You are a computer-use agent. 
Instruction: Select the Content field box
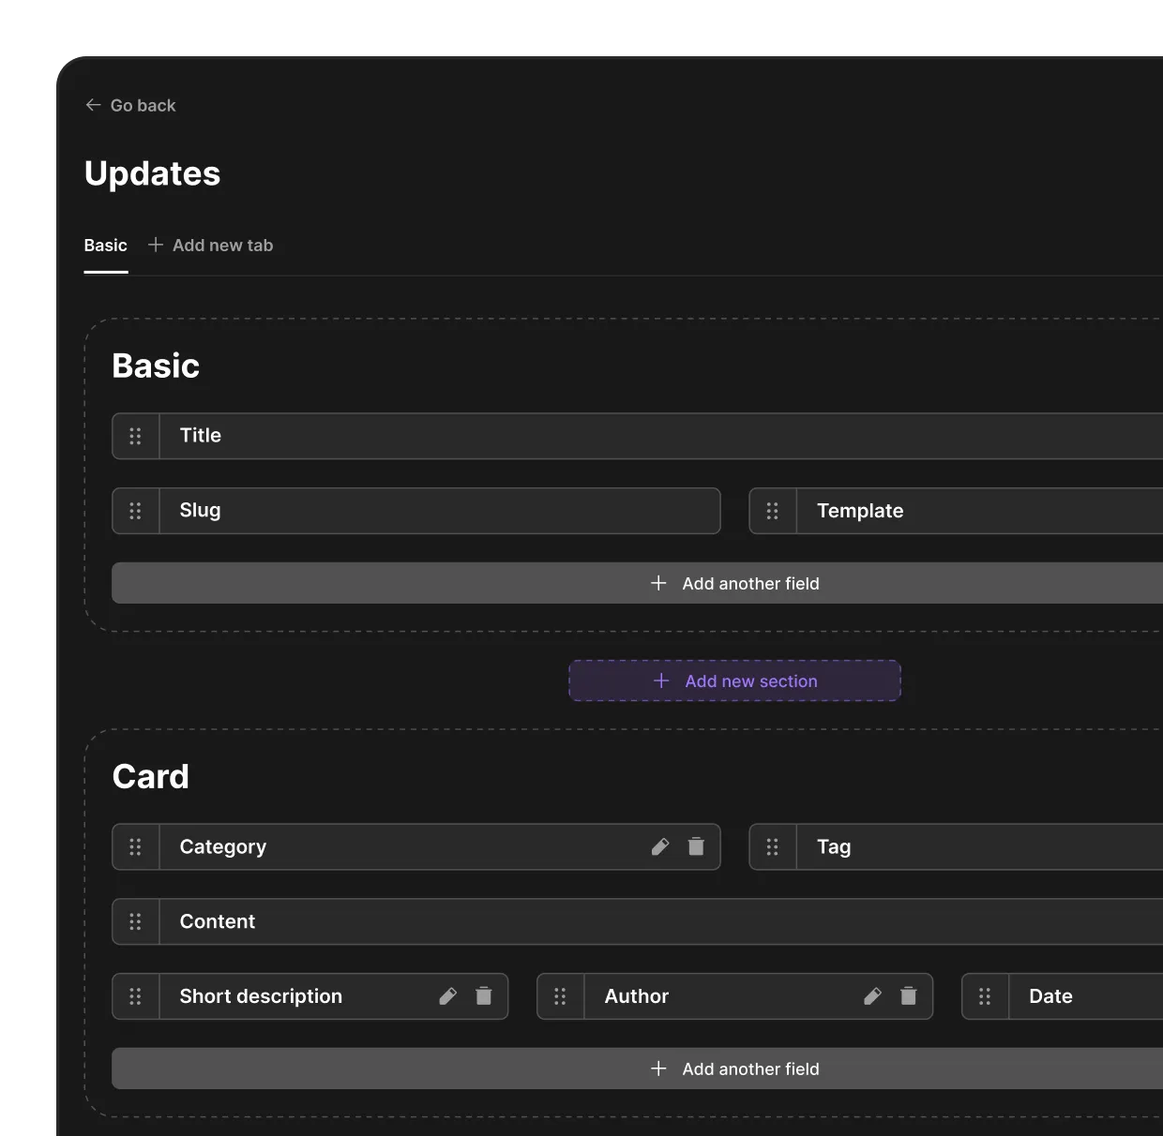pos(638,921)
